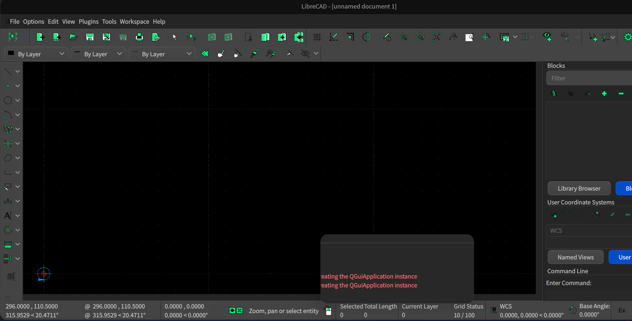
Task: Click the Library Browser button
Action: [579, 188]
